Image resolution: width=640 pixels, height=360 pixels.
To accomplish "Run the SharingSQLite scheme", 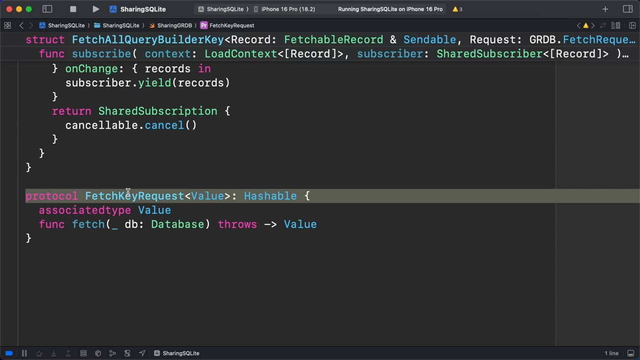I will click(x=96, y=9).
